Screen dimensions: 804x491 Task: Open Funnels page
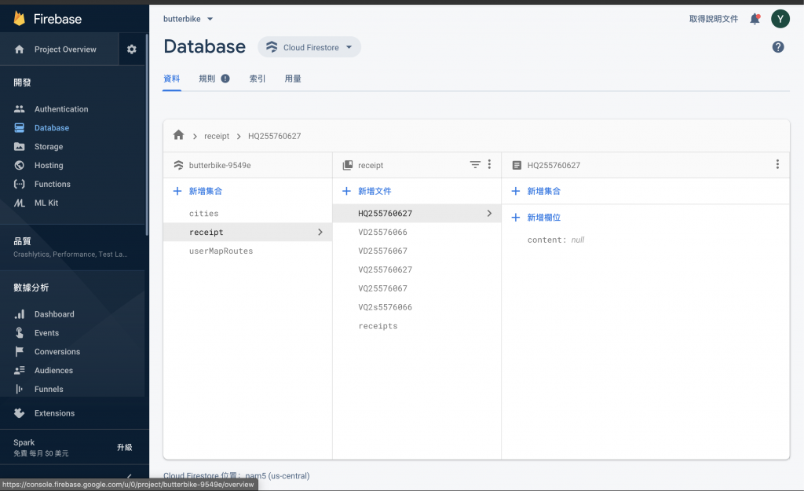[x=49, y=389]
